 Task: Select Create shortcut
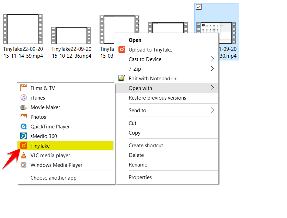tap(167, 146)
